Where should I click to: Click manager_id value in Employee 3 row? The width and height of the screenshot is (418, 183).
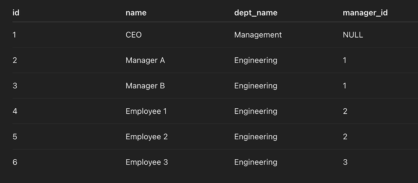(345, 162)
